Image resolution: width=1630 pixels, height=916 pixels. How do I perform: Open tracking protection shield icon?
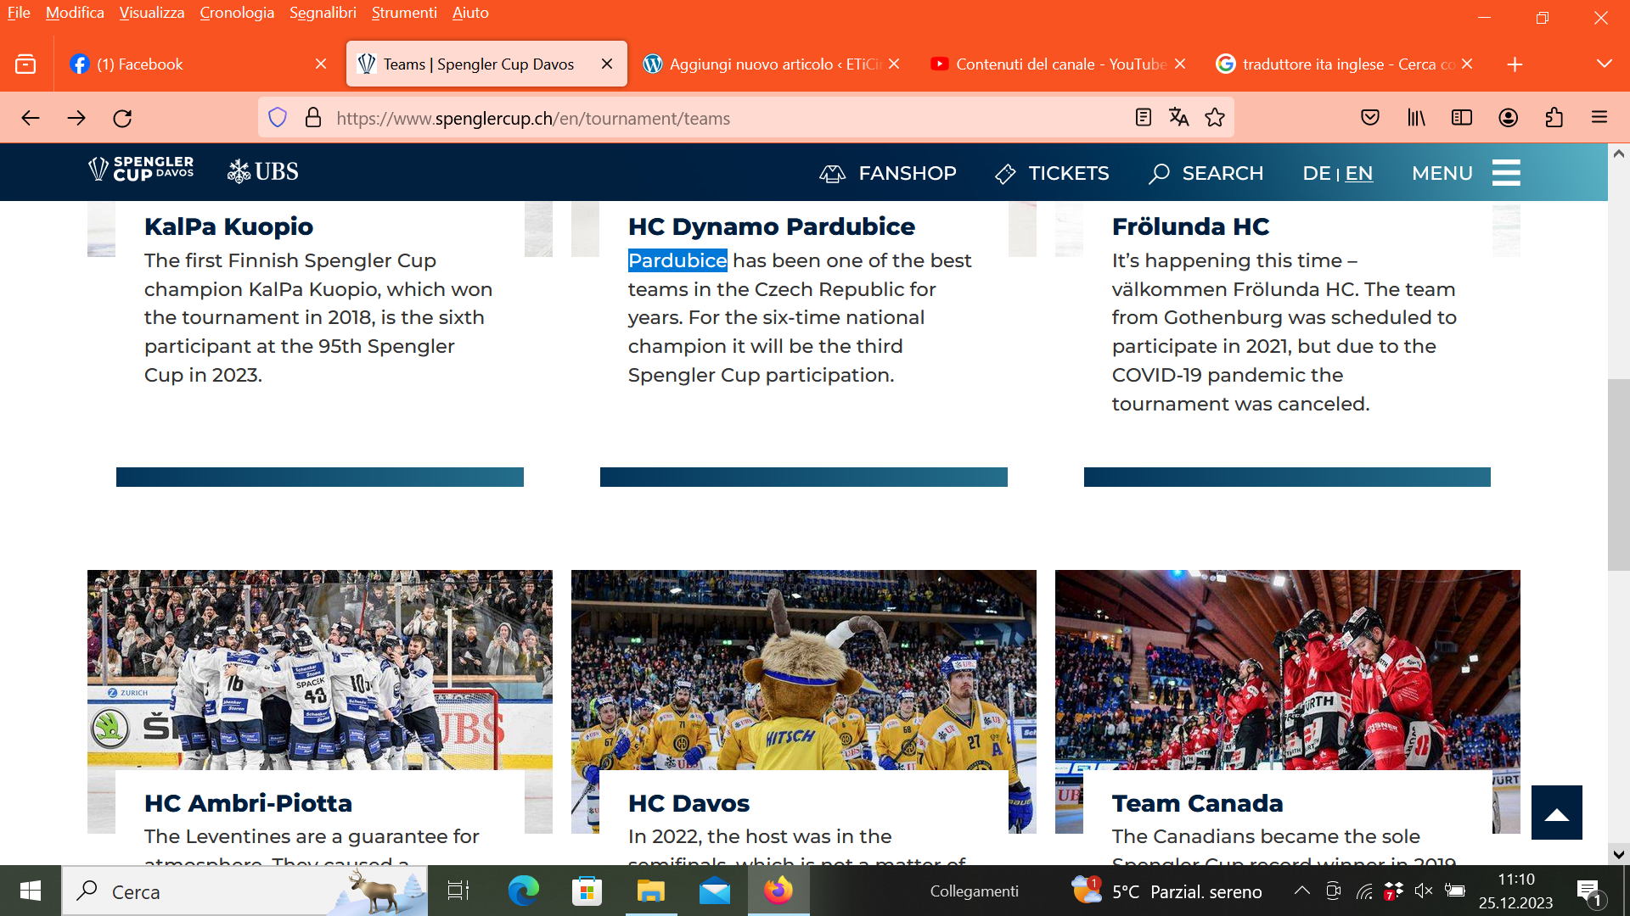click(278, 118)
